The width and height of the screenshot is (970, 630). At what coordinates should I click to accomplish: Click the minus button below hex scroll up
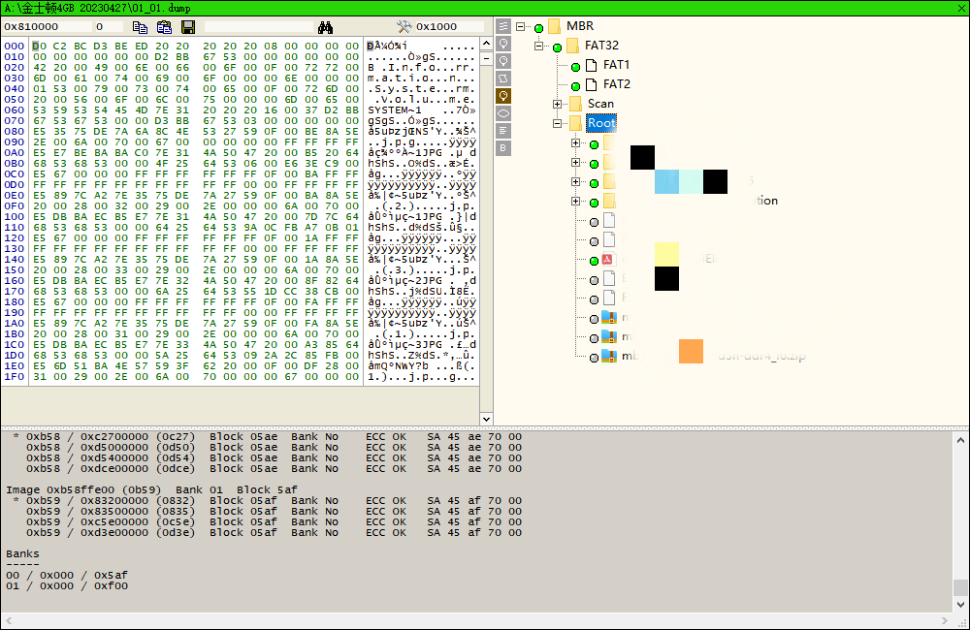click(486, 59)
